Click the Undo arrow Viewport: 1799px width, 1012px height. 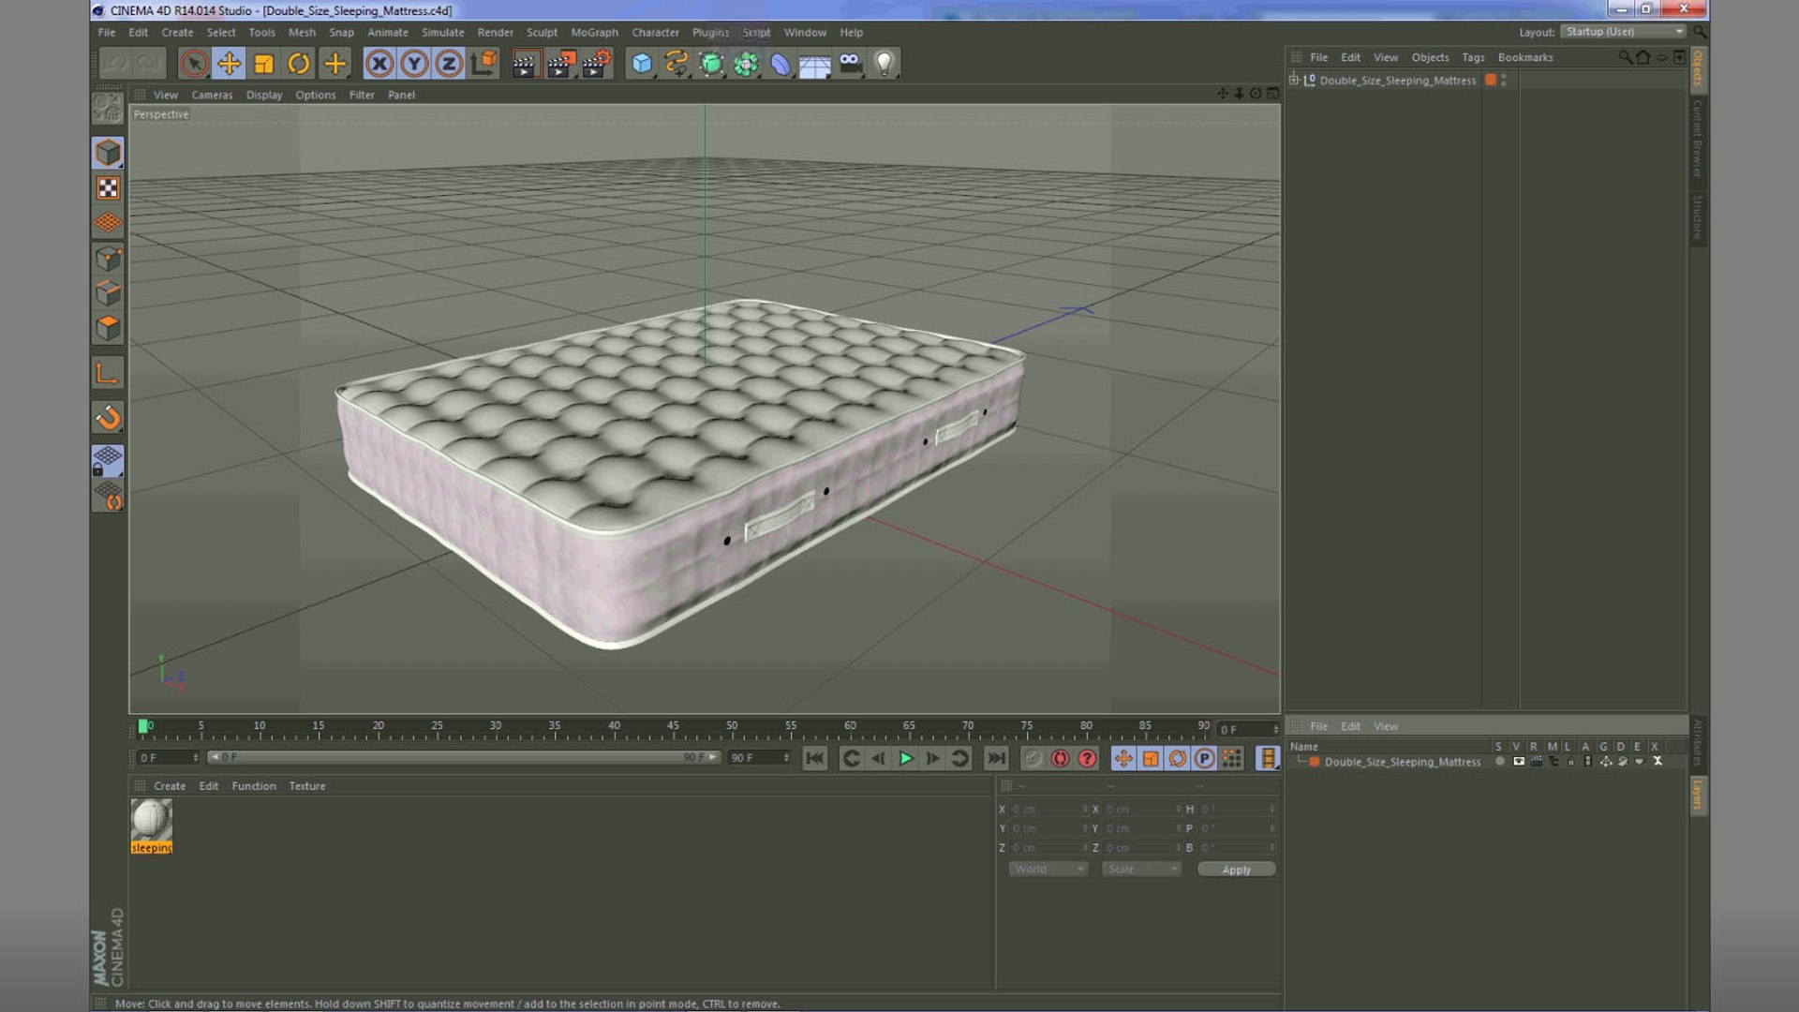115,64
